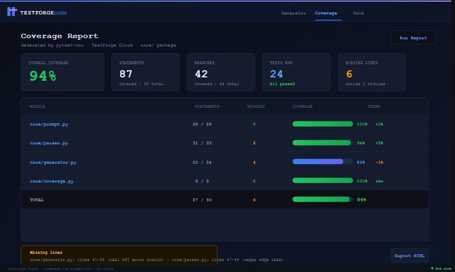Open the core/parser.py module link

[x=49, y=143]
